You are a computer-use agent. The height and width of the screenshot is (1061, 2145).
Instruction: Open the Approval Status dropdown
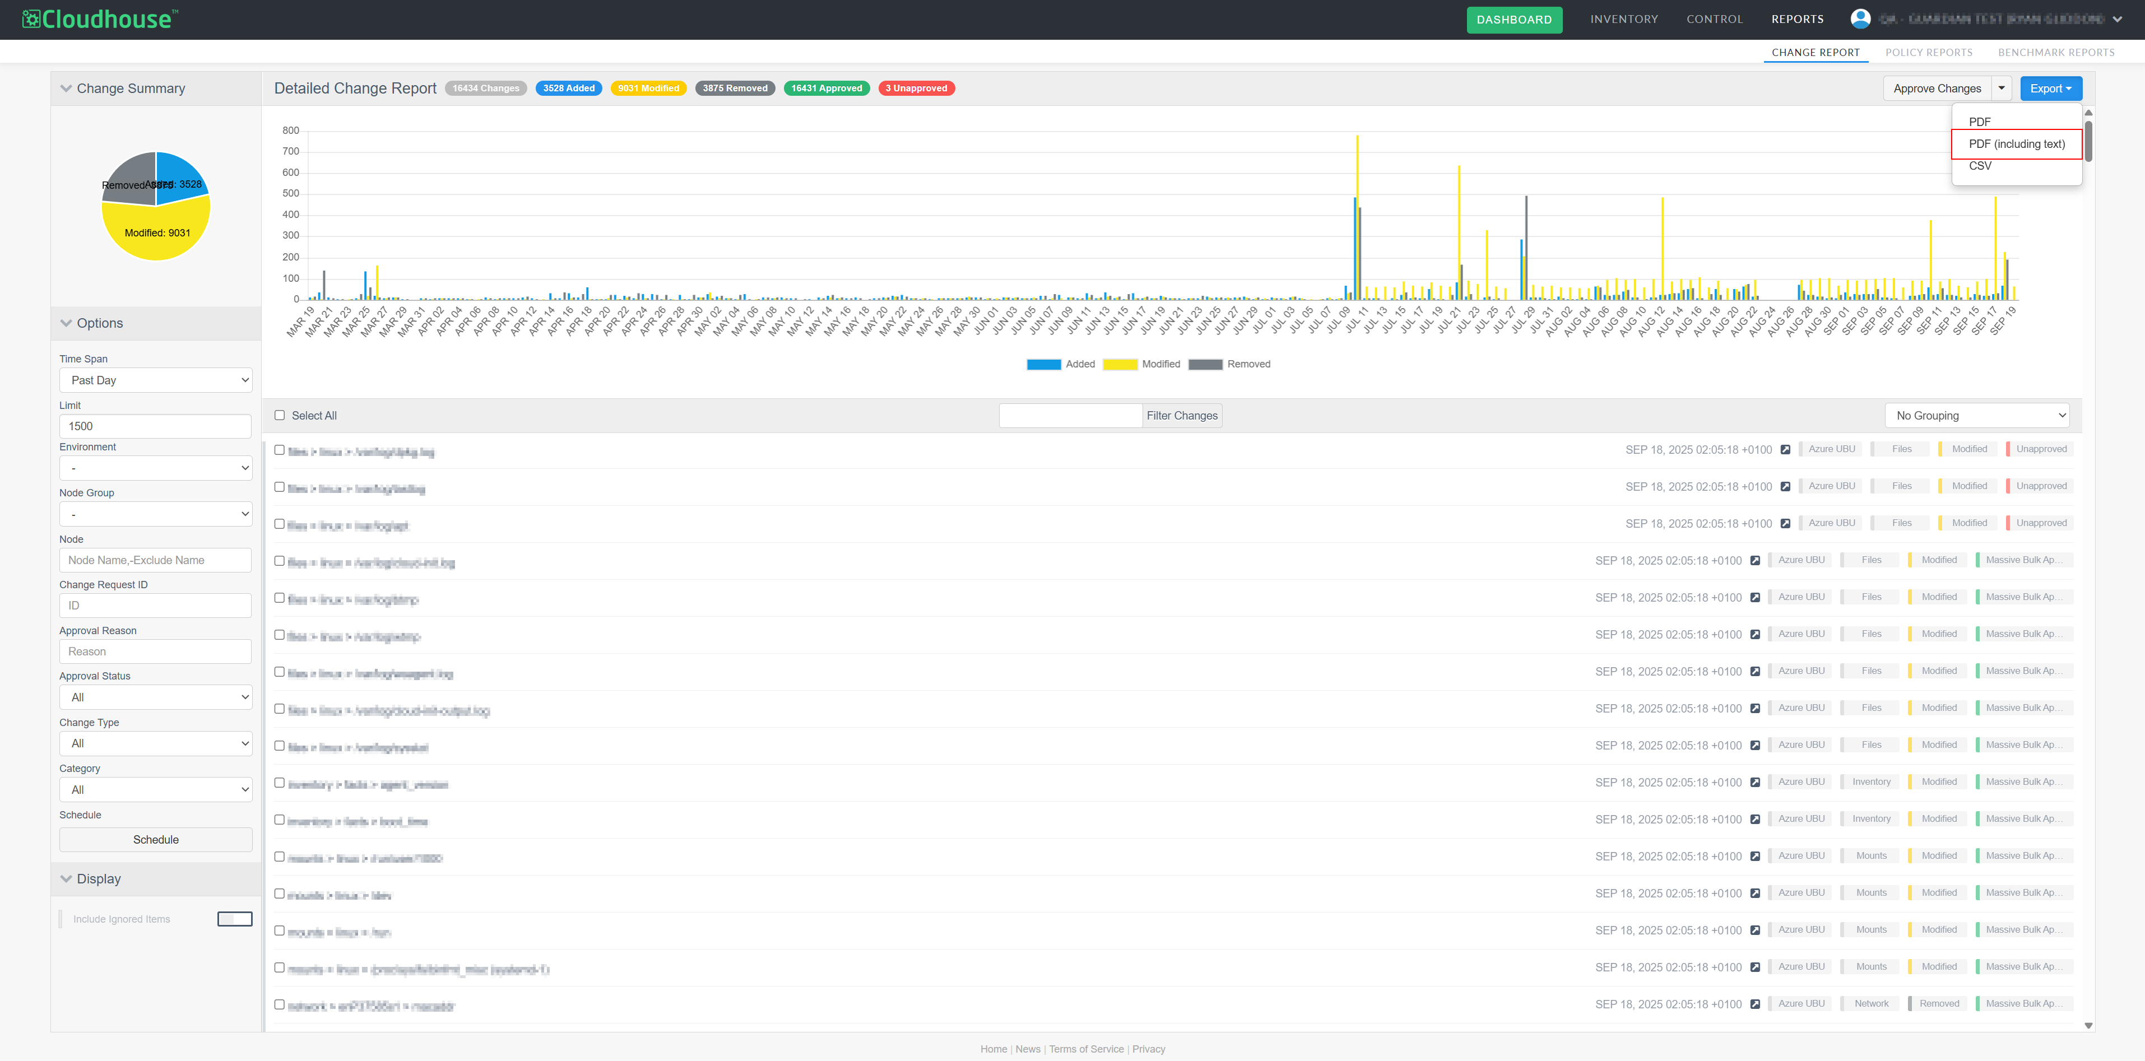point(156,697)
